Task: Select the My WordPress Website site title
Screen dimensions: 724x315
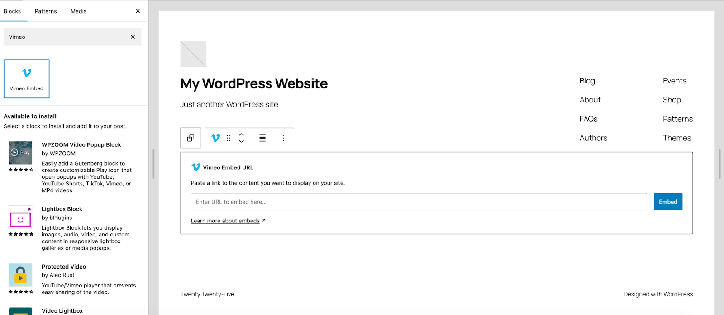Action: [254, 83]
